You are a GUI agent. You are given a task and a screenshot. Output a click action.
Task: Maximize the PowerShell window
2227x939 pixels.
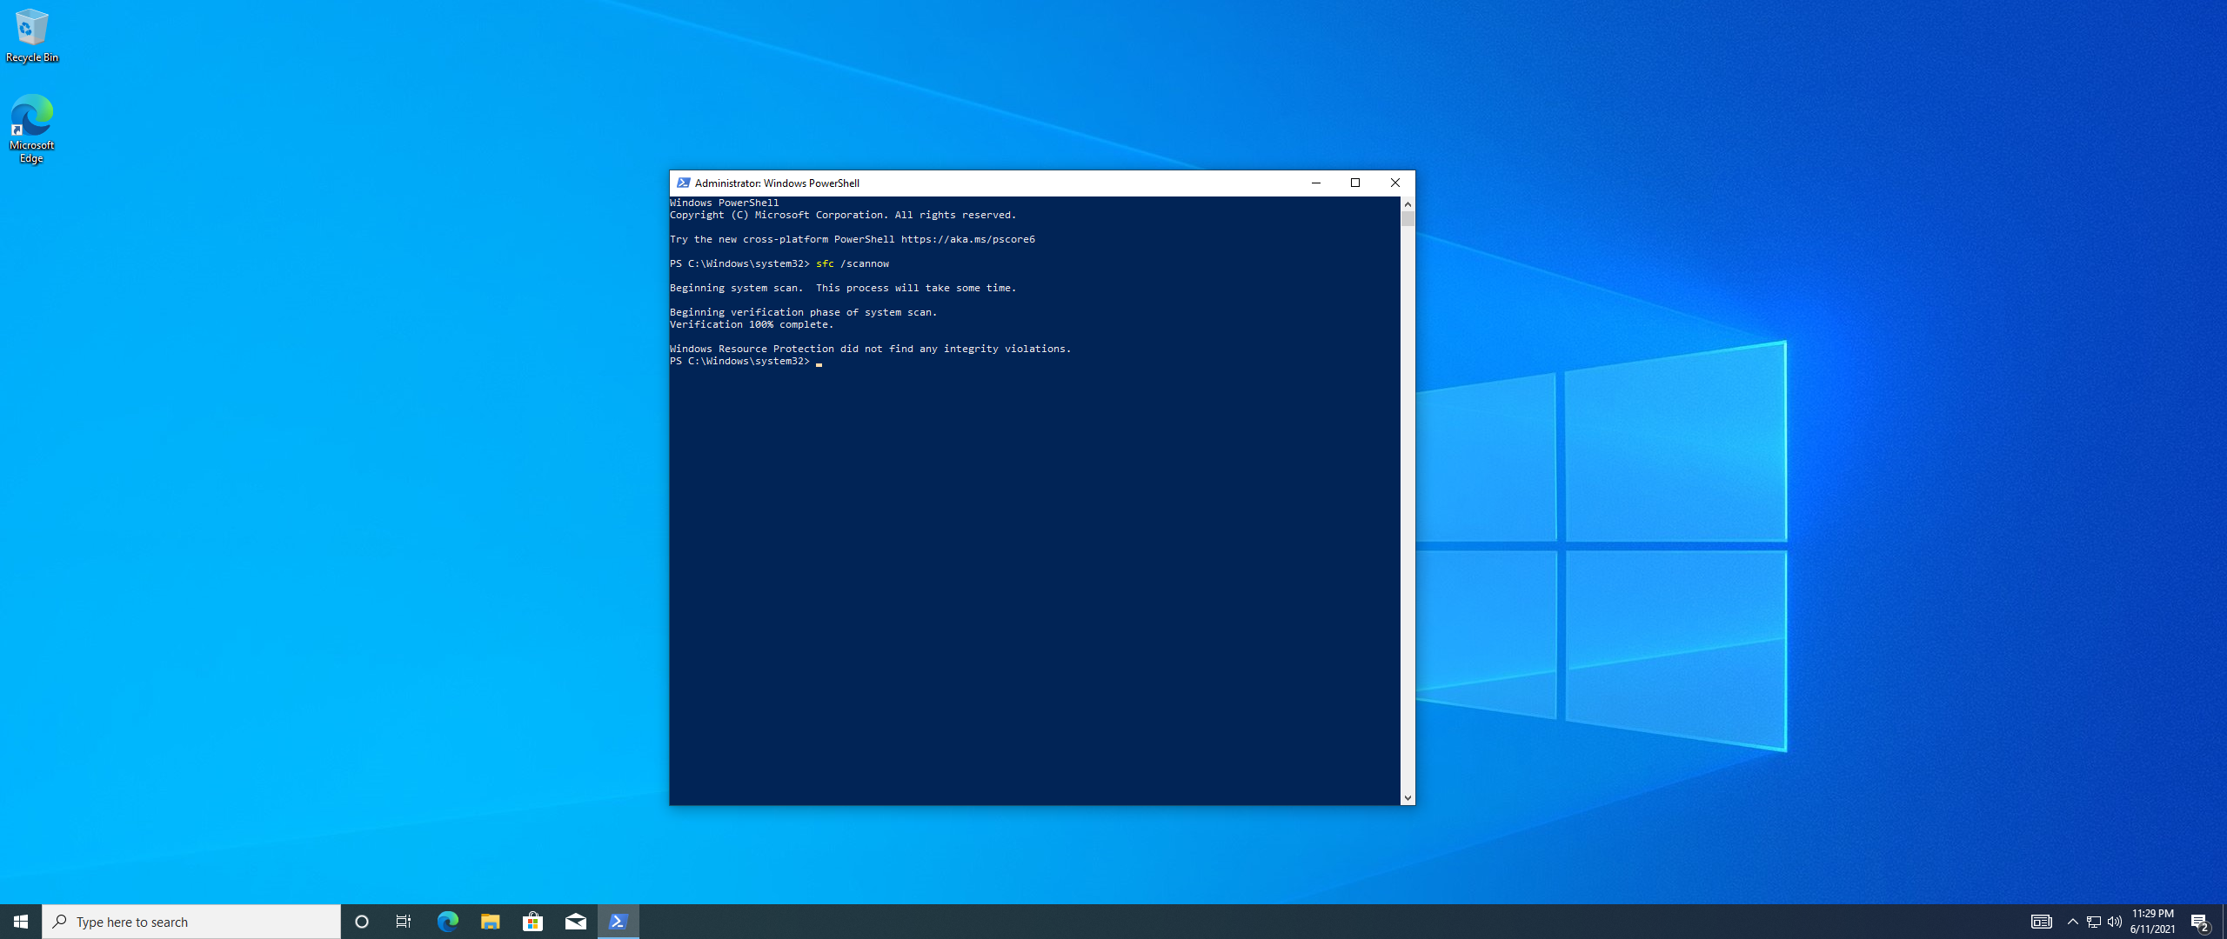point(1355,183)
